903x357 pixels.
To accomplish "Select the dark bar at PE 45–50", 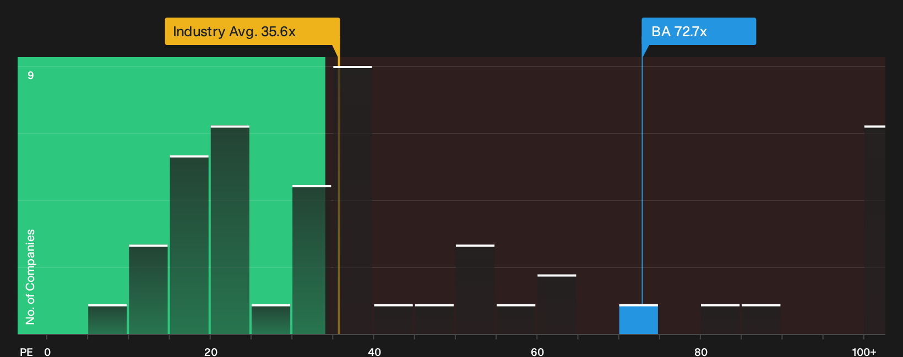I will pos(434,319).
